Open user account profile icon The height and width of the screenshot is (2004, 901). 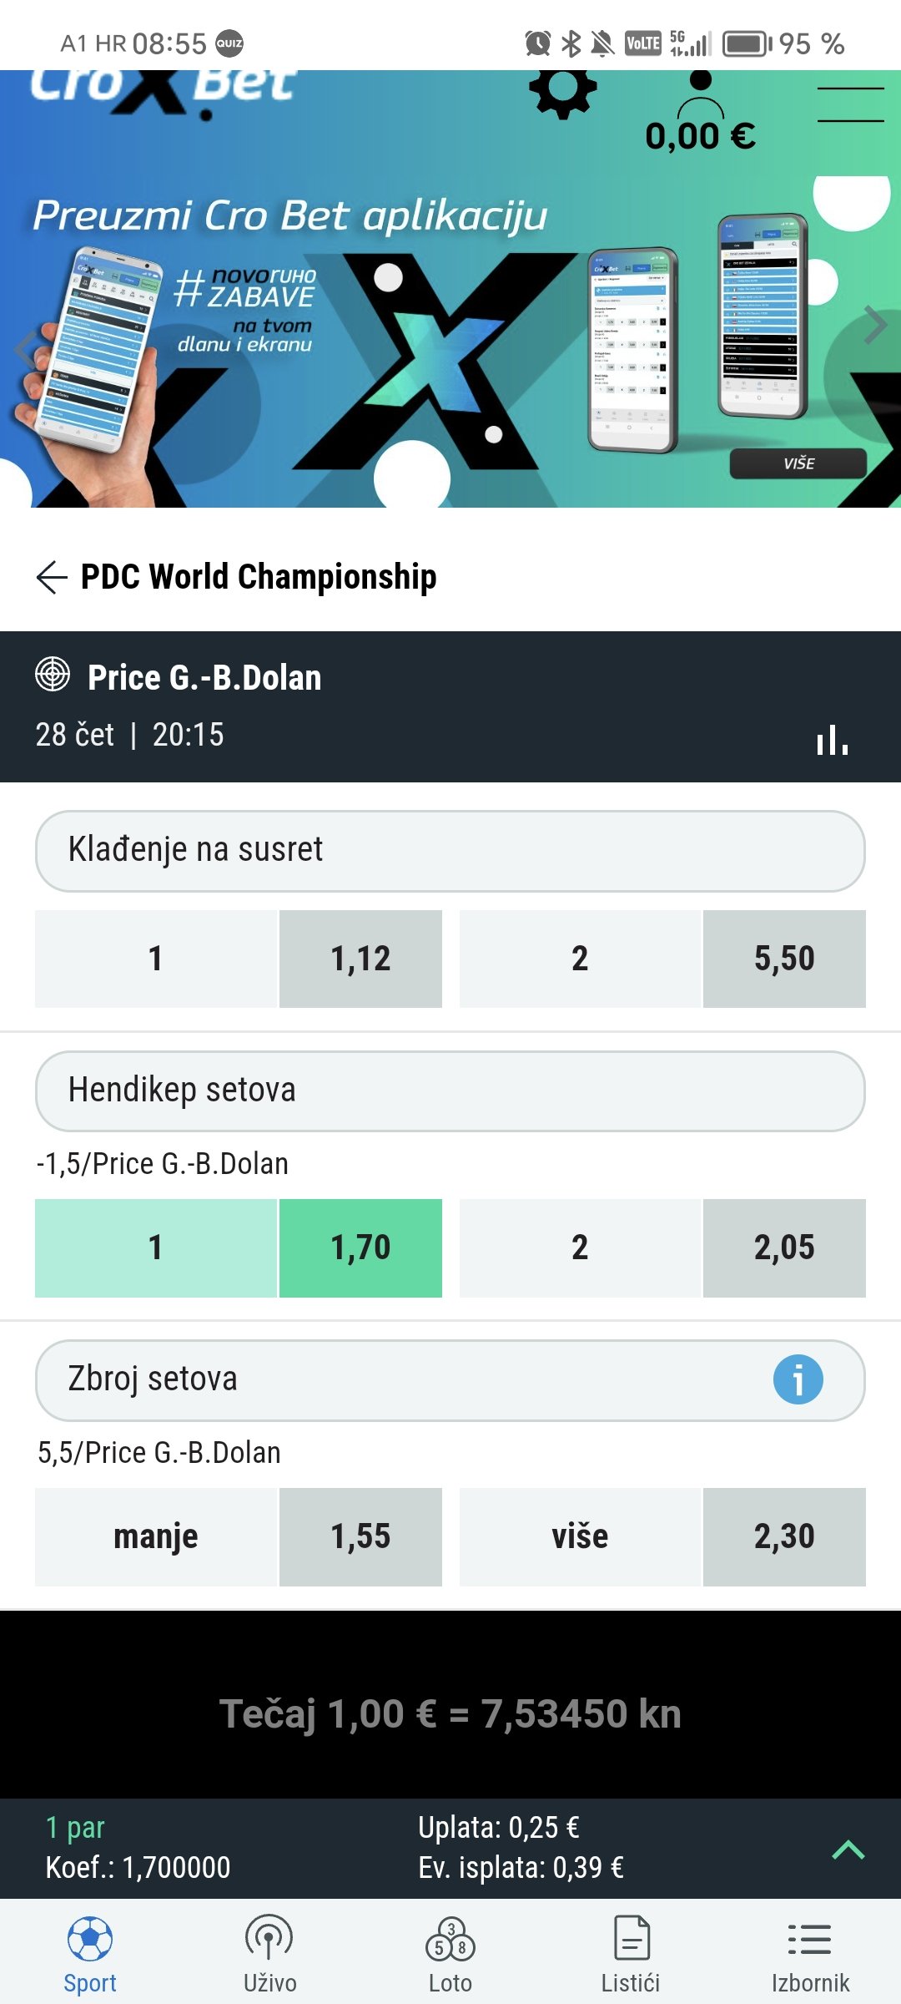coord(701,97)
